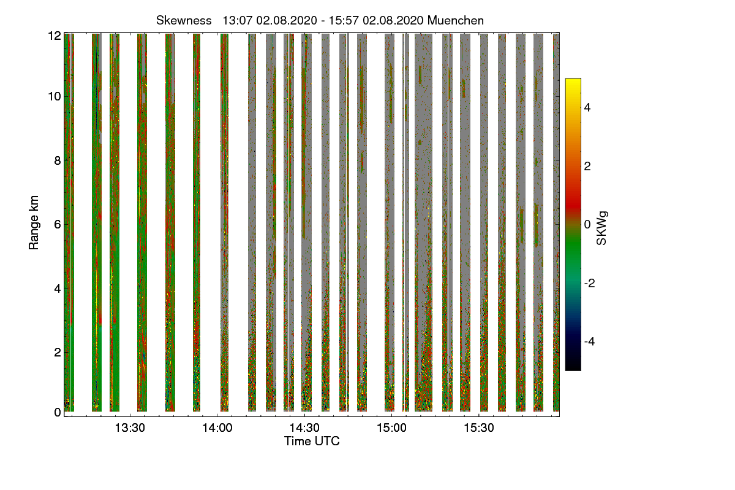735x490 pixels.
Task: Click the 13:30 time tick label
Action: (130, 428)
